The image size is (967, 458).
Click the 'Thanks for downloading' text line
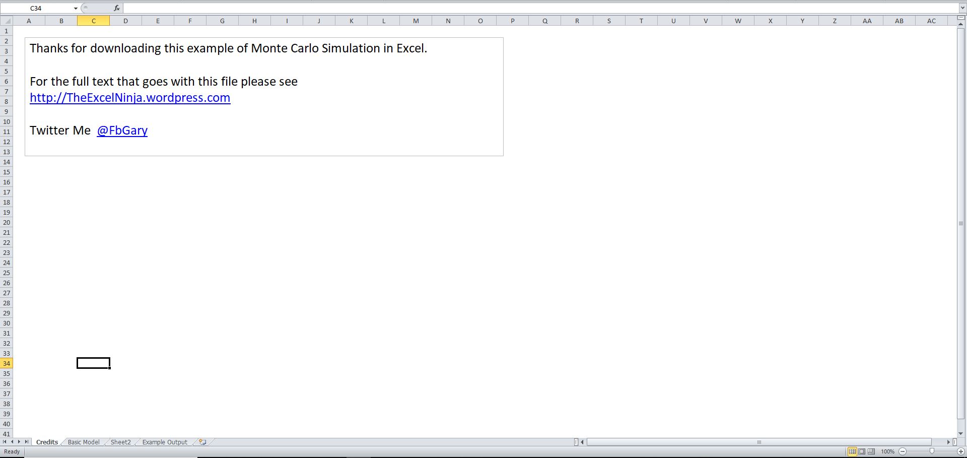[x=228, y=48]
